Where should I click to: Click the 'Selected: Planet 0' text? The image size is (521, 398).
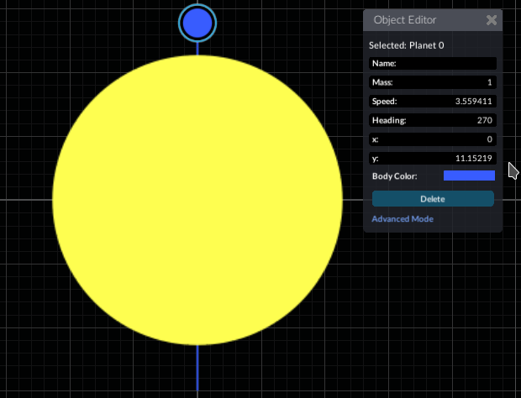point(407,45)
